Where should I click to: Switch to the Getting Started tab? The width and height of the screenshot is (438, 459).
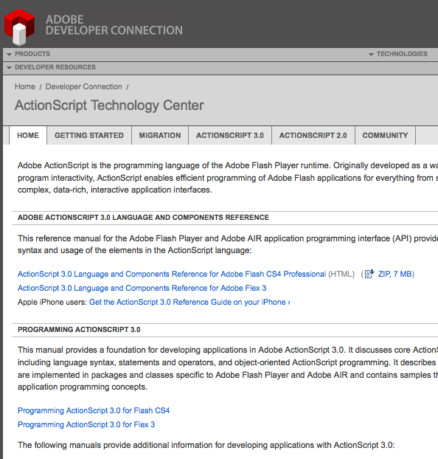(89, 135)
